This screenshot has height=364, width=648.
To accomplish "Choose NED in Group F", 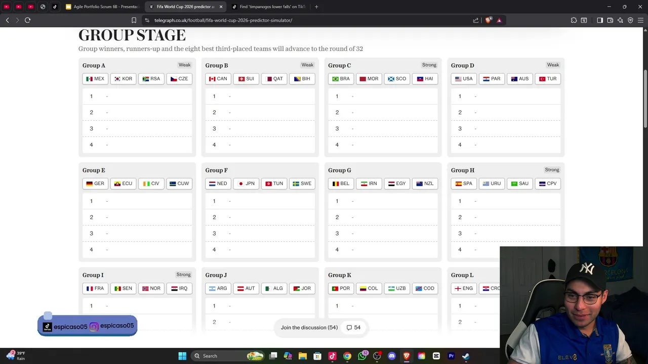I will (218, 184).
